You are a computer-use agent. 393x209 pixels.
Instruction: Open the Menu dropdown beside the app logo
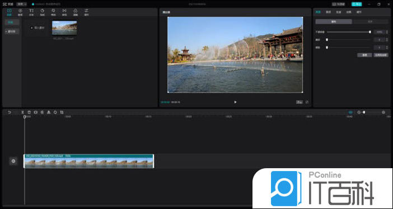(x=22, y=4)
